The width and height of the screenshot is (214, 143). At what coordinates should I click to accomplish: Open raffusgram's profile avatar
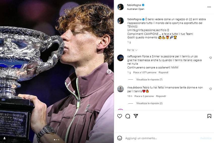(x=120, y=58)
